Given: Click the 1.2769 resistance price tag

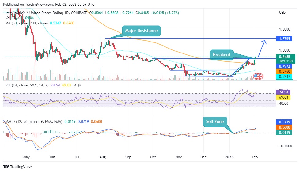Looking at the screenshot, I should pos(284,39).
